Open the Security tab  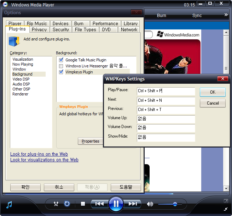click(x=61, y=29)
